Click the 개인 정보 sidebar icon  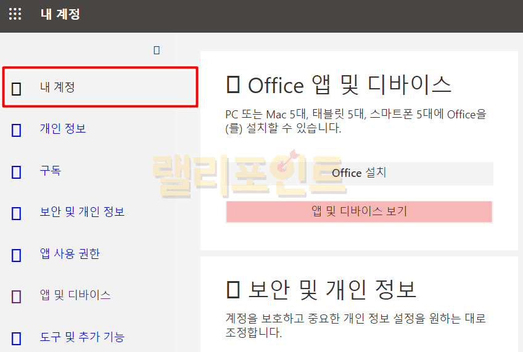pos(17,129)
